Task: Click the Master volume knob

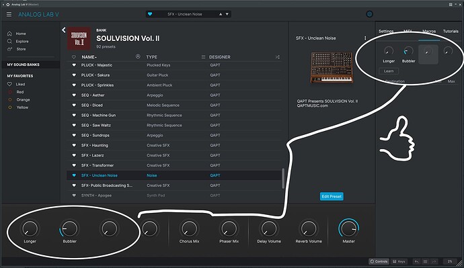Action: (x=348, y=228)
